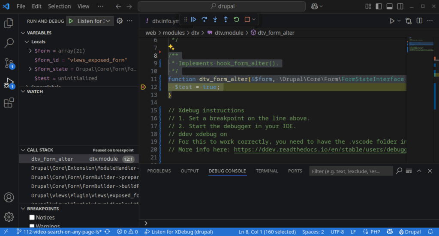Toggle the Primary Side Bar

click(x=379, y=6)
